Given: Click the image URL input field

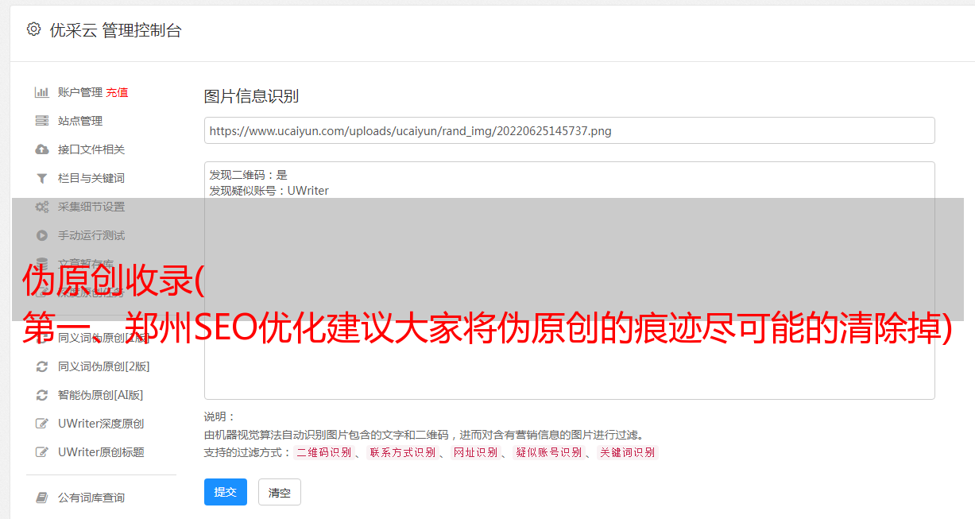Looking at the screenshot, I should coord(569,130).
